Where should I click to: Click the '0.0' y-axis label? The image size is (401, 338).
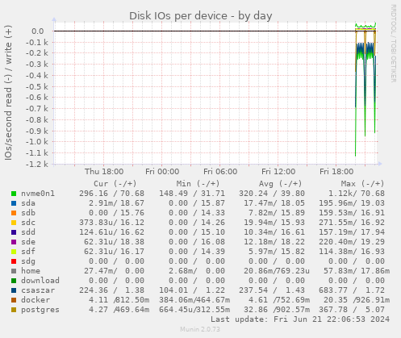pyautogui.click(x=38, y=31)
